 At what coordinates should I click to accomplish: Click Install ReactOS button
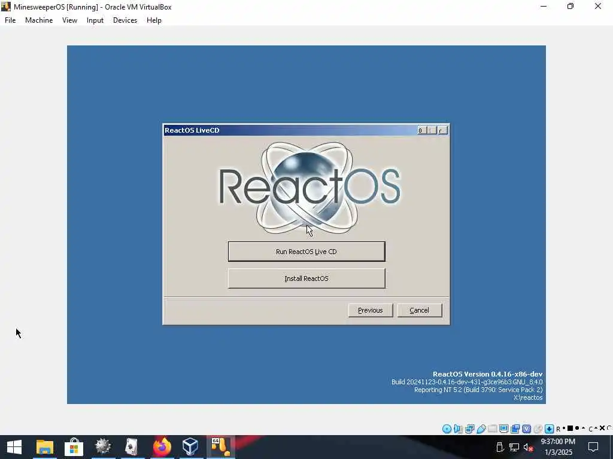click(306, 279)
